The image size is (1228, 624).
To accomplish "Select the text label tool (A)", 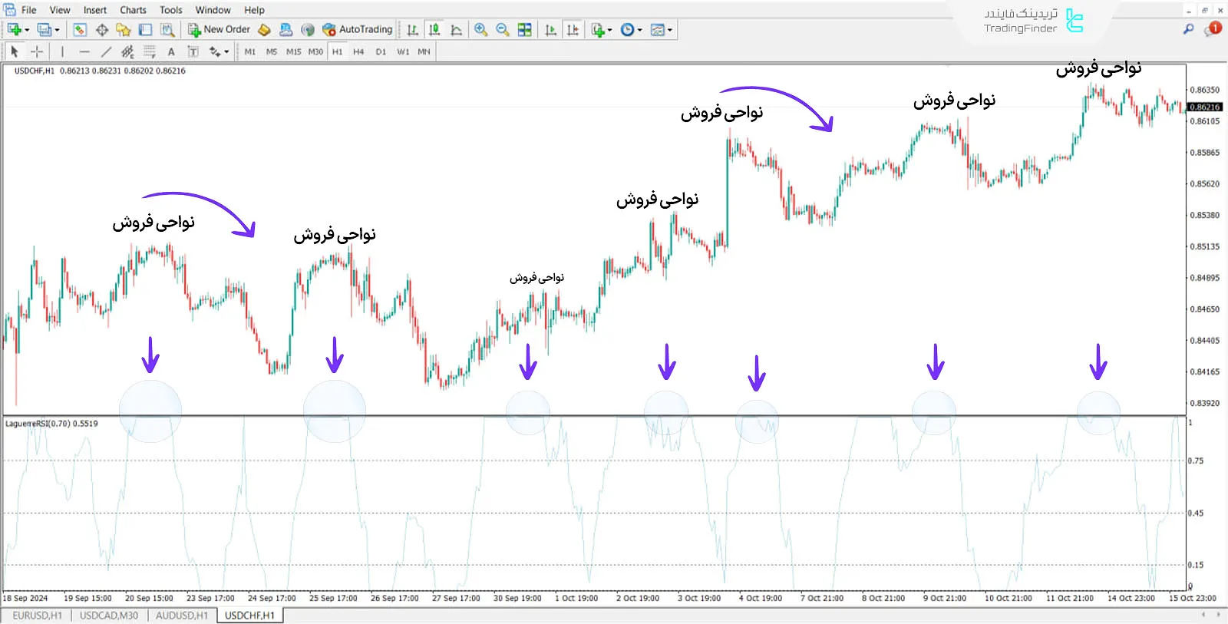I will tap(171, 52).
